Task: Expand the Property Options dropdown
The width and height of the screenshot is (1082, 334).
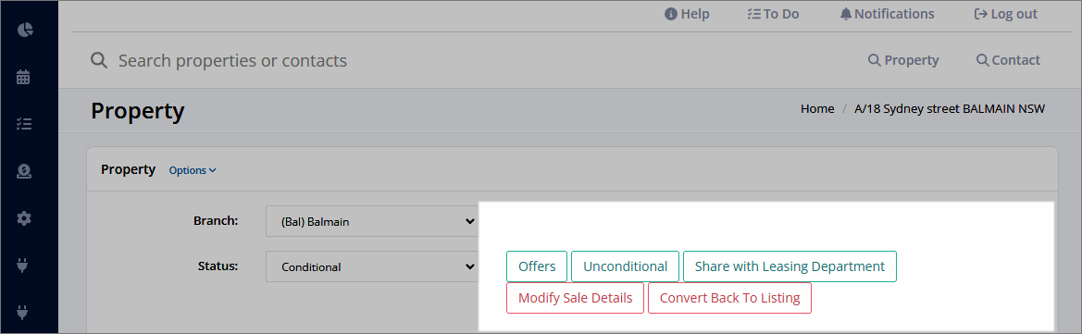Action: click(x=193, y=170)
